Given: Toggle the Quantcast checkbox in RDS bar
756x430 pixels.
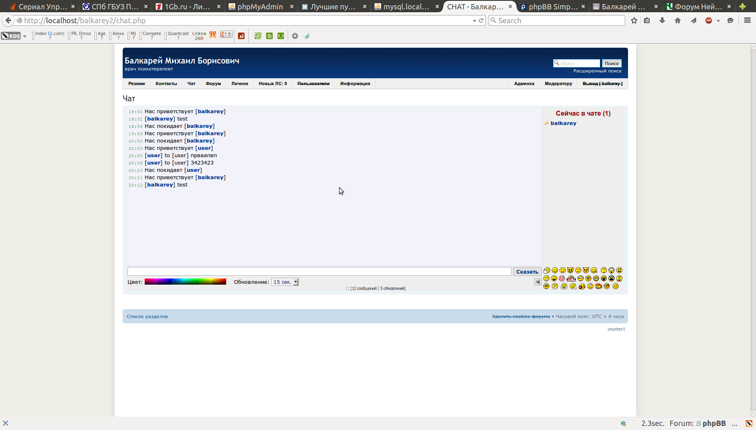Looking at the screenshot, I should pyautogui.click(x=166, y=36).
